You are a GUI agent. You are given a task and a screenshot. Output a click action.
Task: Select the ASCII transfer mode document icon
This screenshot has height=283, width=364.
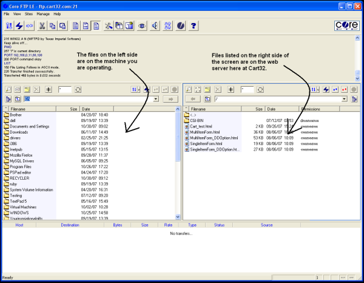click(x=75, y=26)
